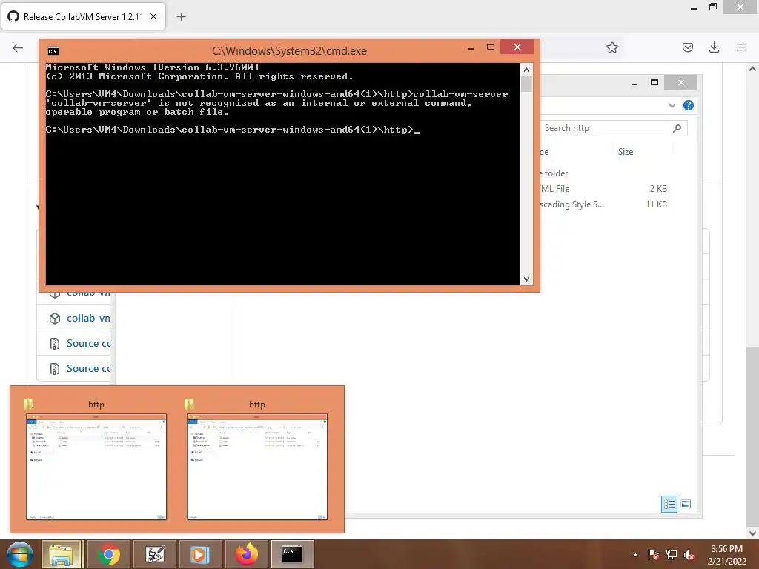Switch to cmd via taskbar icon

[292, 554]
